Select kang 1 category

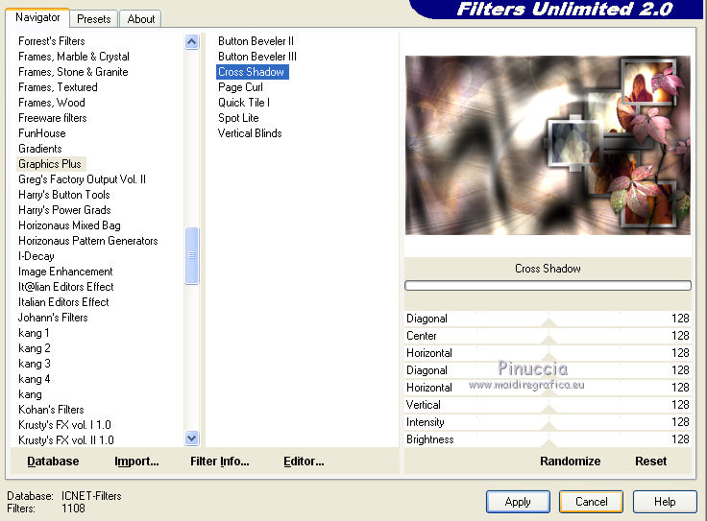(34, 333)
